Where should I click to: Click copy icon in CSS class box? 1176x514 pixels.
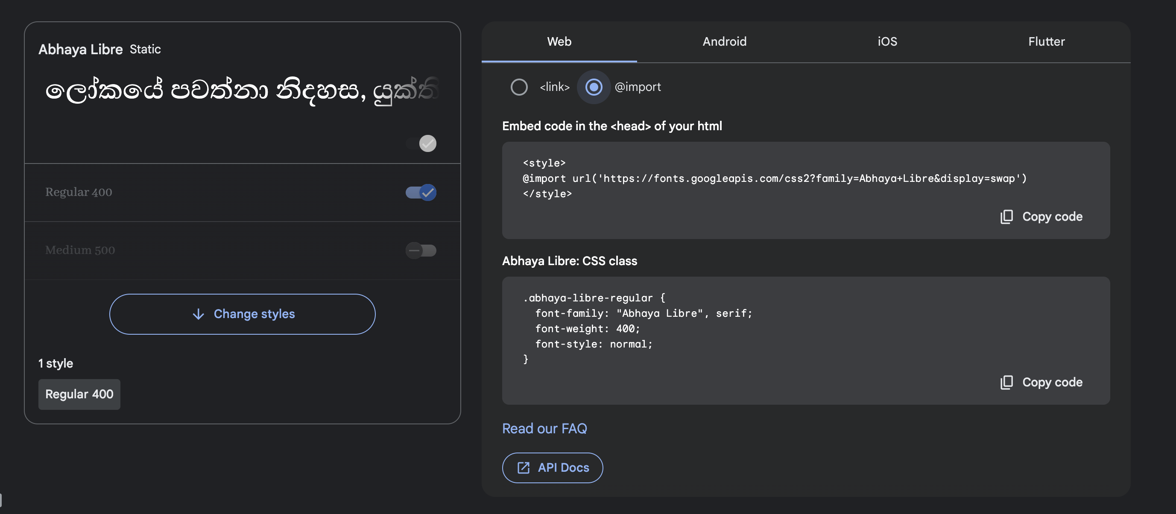[x=1006, y=382]
